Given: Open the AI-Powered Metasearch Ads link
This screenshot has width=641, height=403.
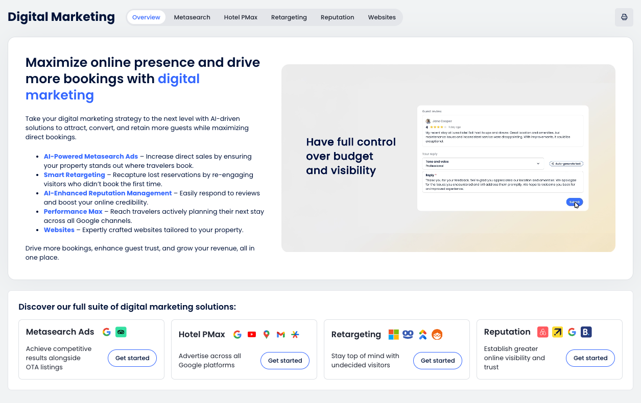Looking at the screenshot, I should coord(91,157).
